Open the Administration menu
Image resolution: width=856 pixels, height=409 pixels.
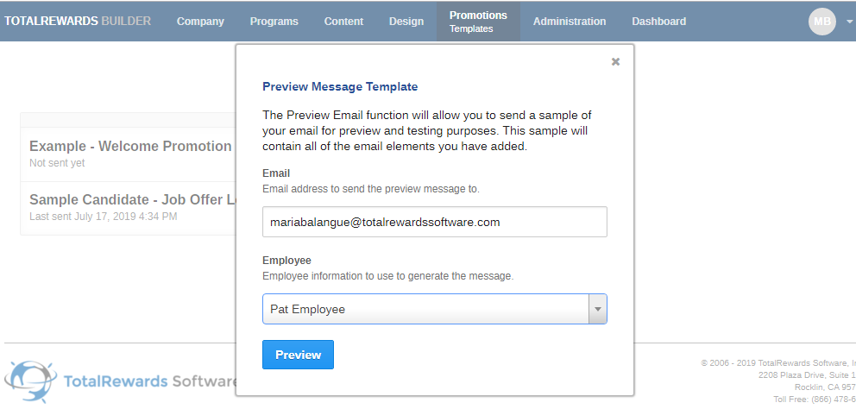(x=569, y=22)
